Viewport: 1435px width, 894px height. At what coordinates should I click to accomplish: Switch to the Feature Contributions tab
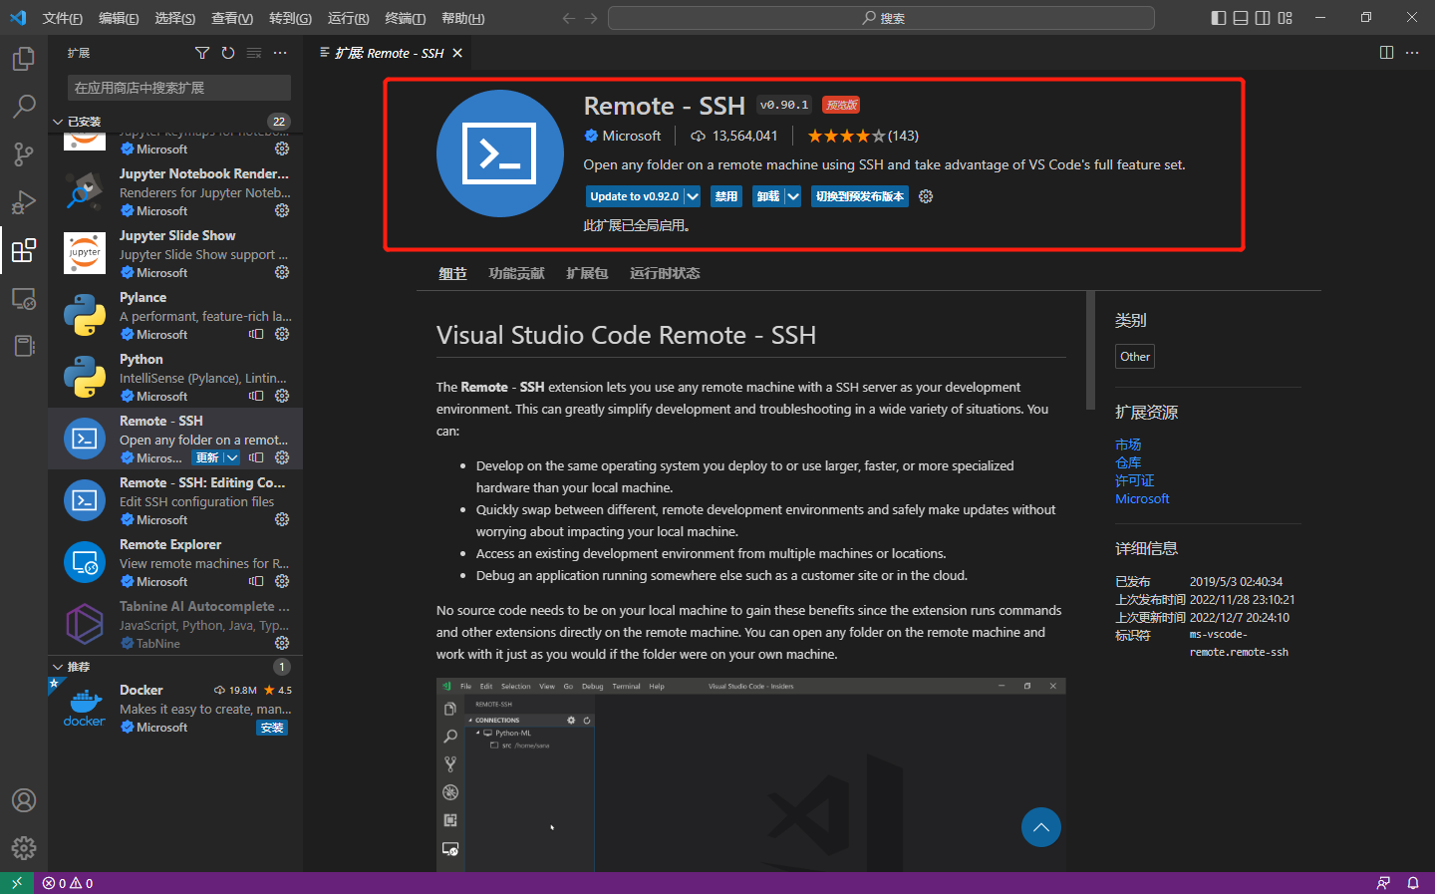point(516,273)
